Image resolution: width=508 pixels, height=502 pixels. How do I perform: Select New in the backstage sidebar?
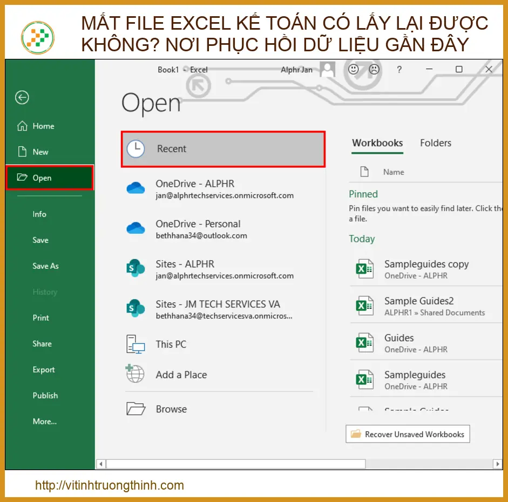[40, 152]
